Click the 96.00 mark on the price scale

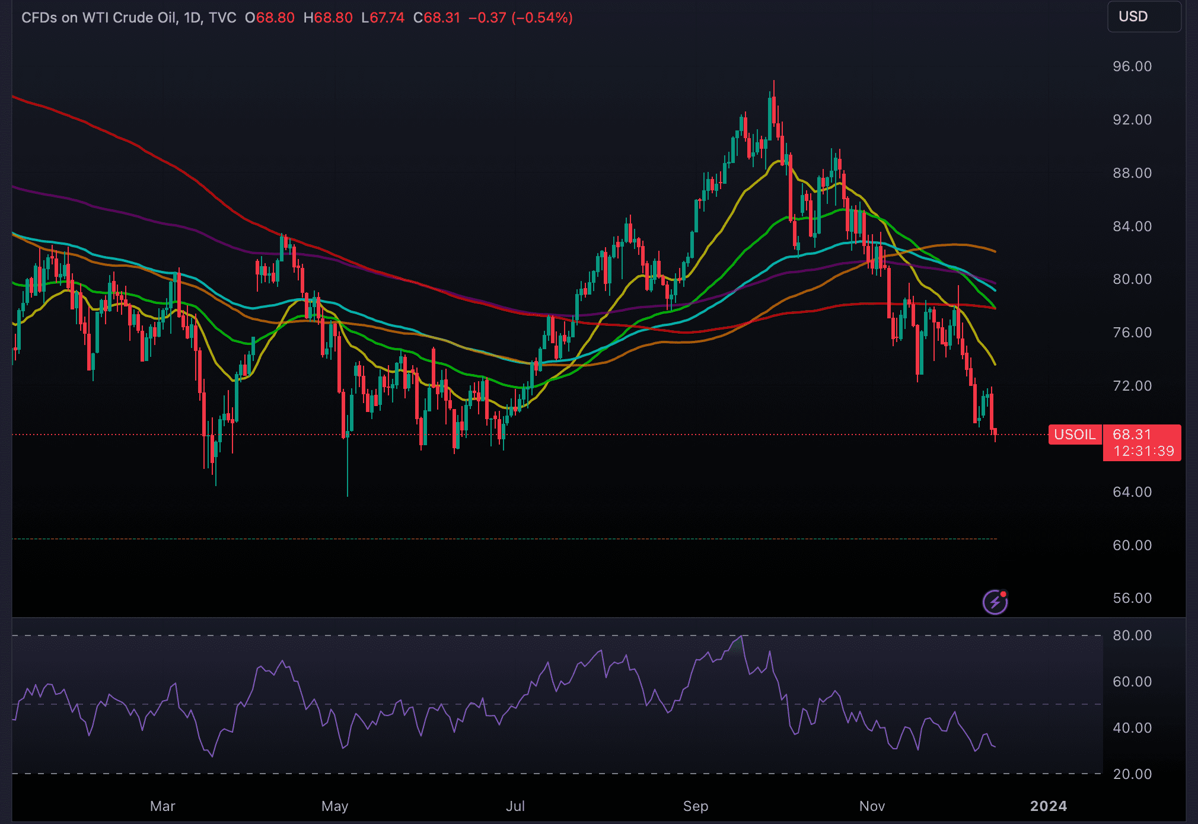point(1133,67)
